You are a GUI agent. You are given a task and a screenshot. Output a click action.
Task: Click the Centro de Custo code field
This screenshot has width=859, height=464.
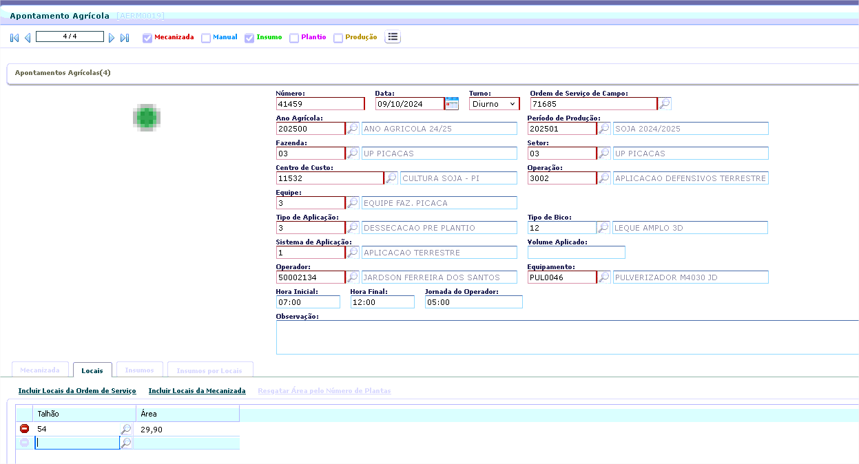click(330, 178)
